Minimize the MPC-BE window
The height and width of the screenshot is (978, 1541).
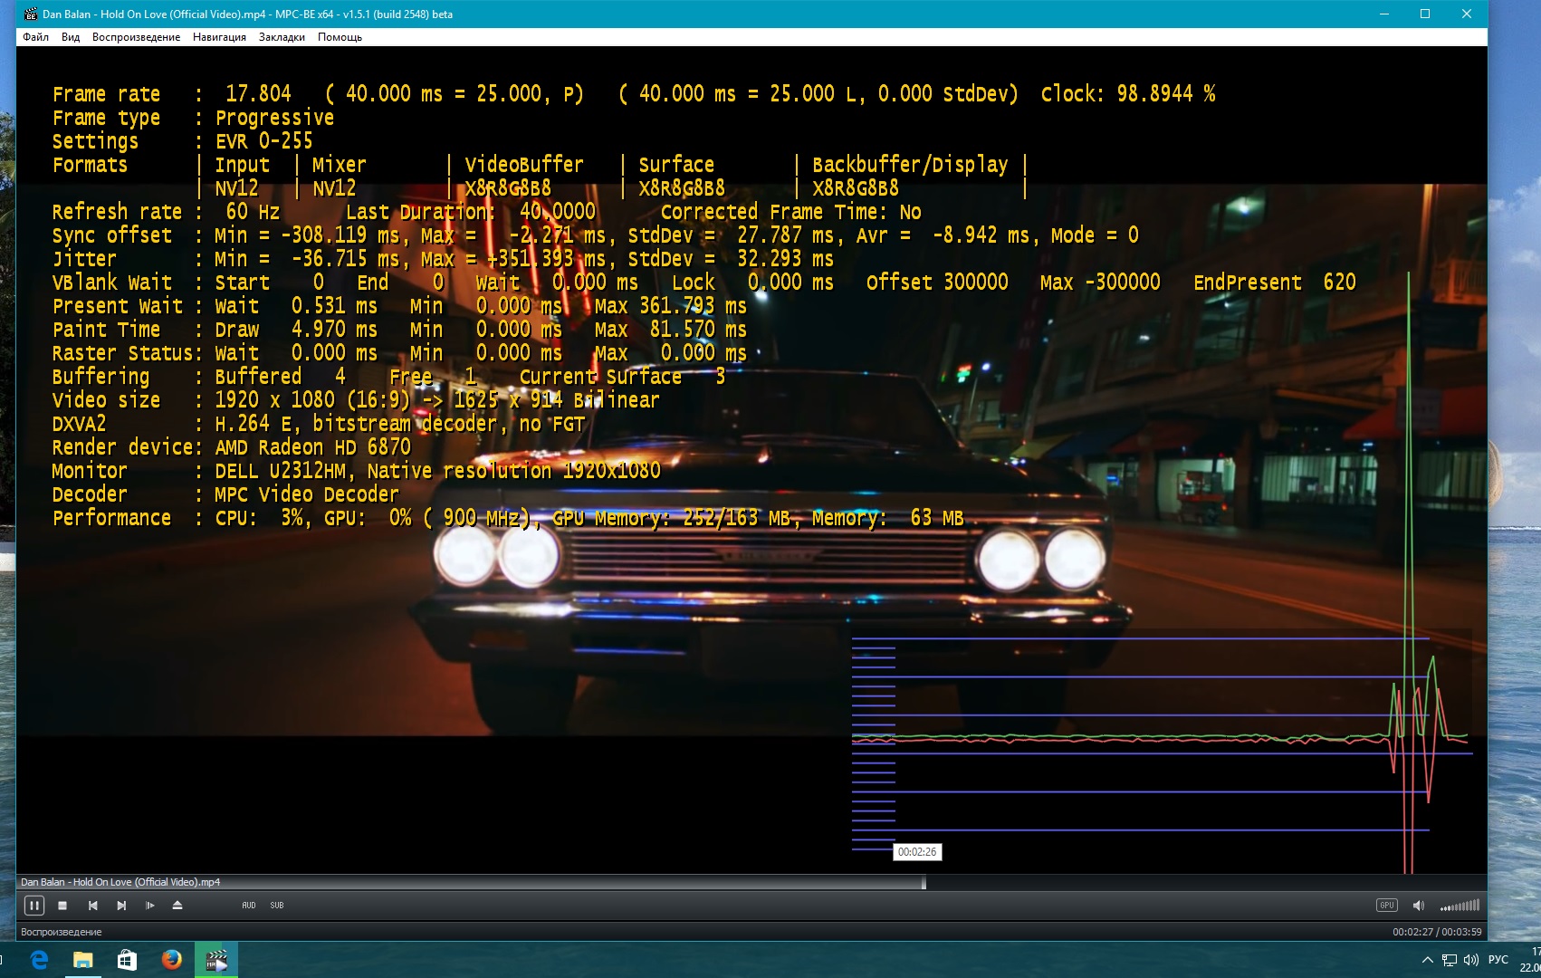[x=1384, y=14]
